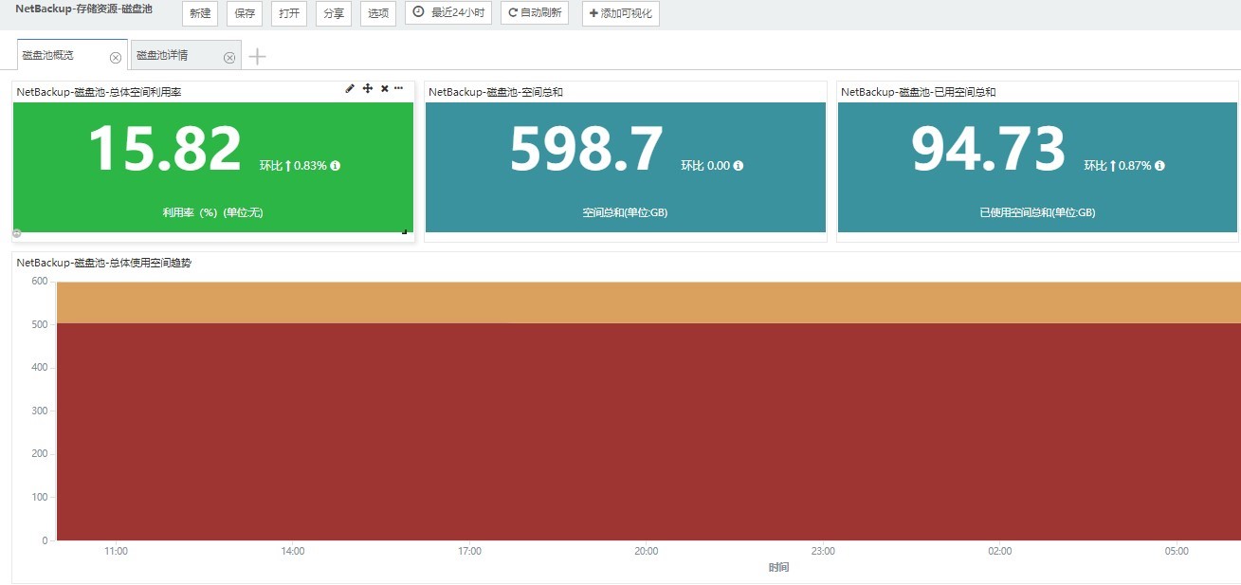Click the 保存 button
The height and width of the screenshot is (585, 1241).
245,13
